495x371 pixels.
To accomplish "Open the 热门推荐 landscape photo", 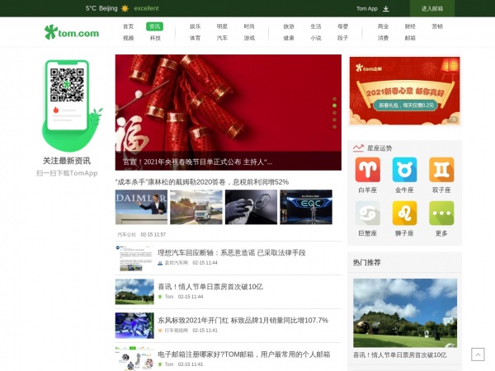I will click(405, 313).
